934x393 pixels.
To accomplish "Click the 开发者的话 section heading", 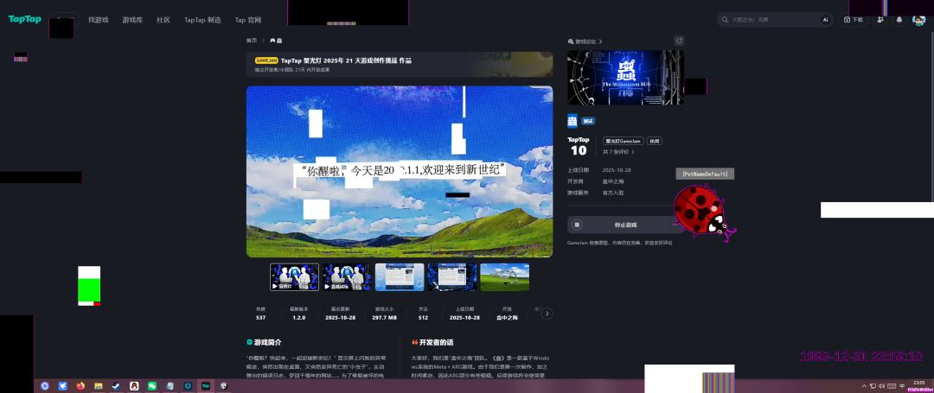I will tap(432, 342).
